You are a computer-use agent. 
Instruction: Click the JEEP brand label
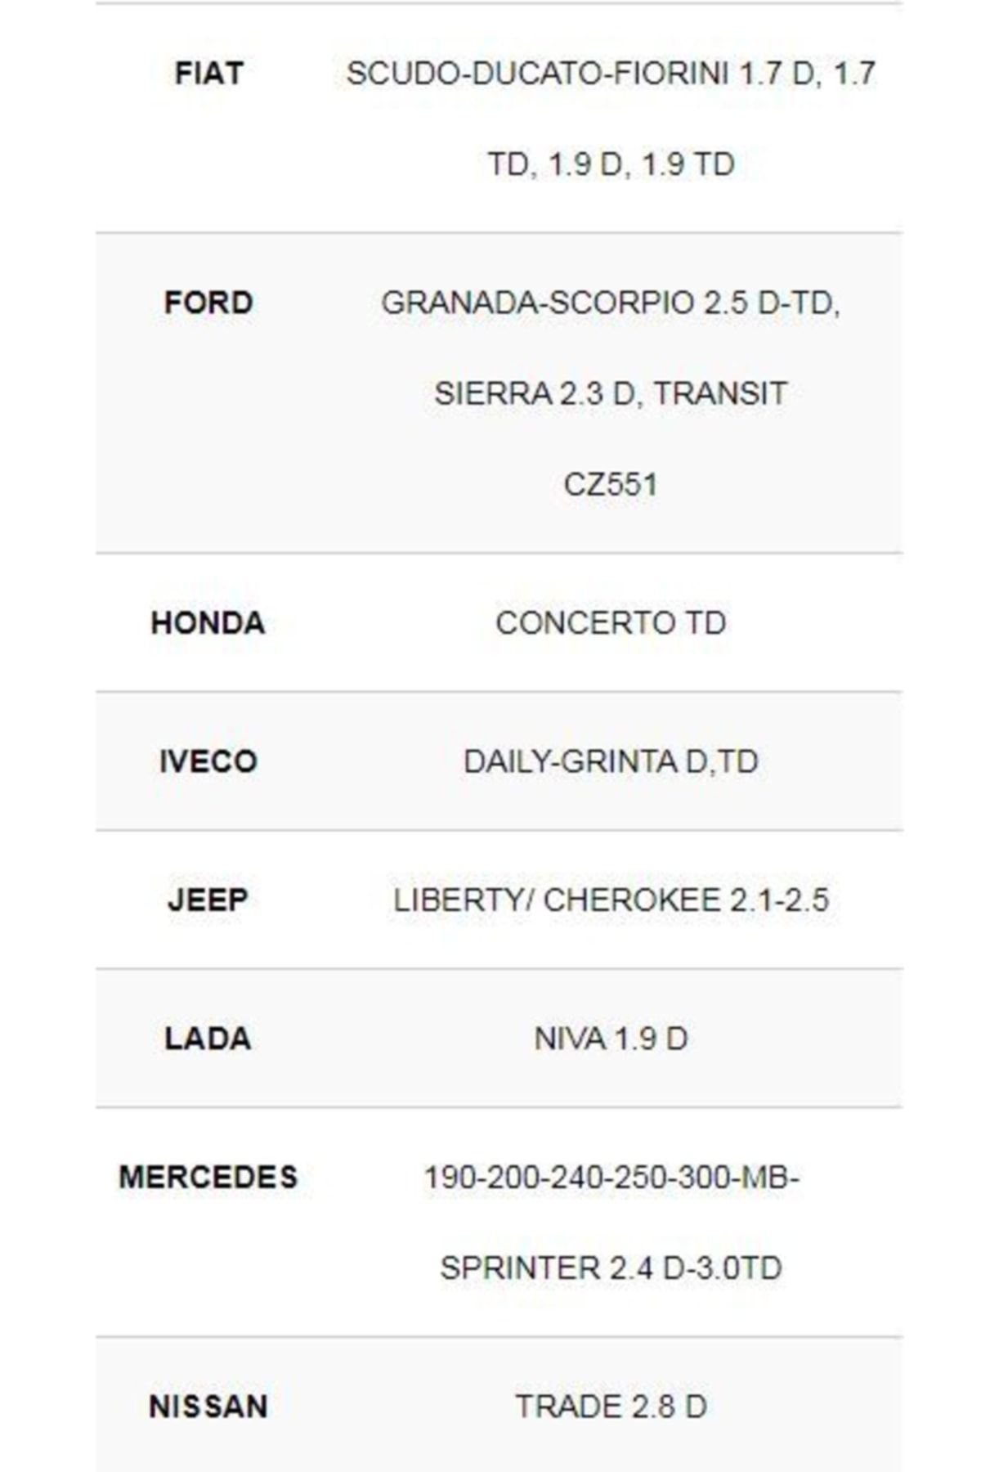pyautogui.click(x=208, y=900)
